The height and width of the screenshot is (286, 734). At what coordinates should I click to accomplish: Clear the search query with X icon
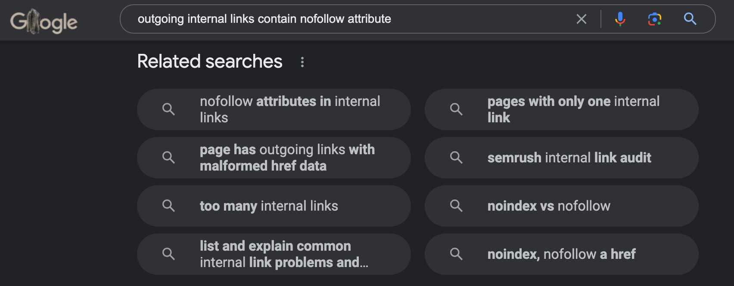coord(582,19)
